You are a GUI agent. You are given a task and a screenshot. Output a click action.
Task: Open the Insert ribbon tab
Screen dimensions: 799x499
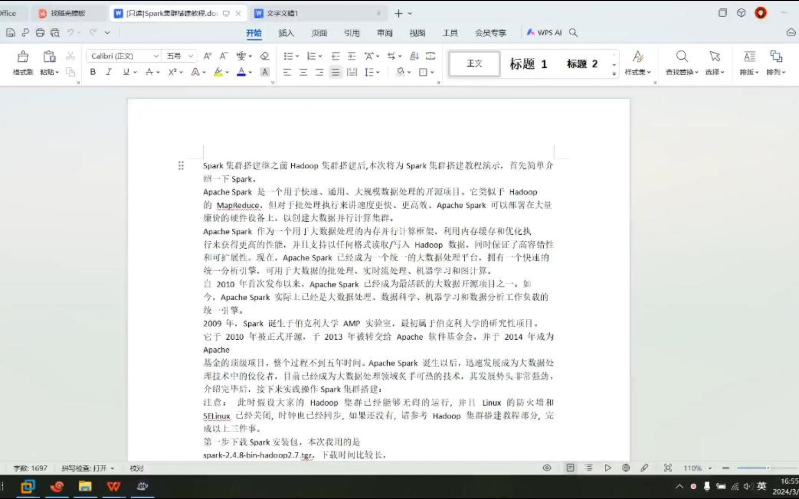point(286,33)
